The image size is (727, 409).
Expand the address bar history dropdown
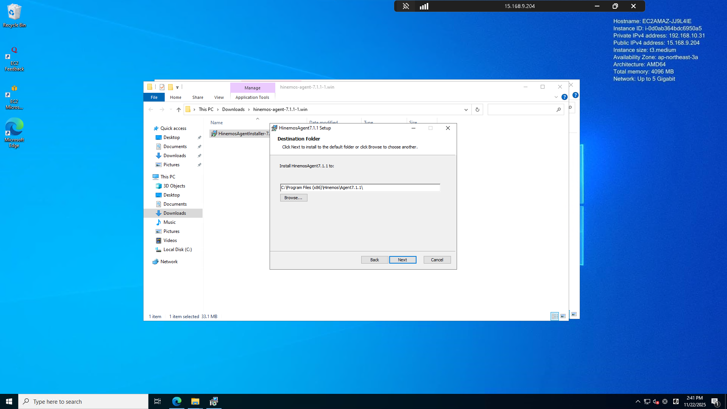[466, 109]
